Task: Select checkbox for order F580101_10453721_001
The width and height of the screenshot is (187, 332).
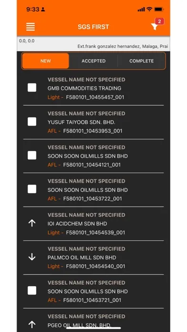Action: tap(32, 290)
